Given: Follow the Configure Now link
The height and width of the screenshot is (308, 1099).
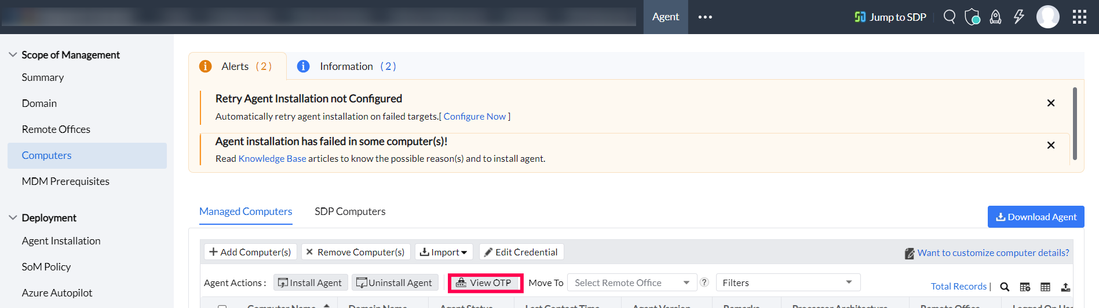Looking at the screenshot, I should [474, 116].
